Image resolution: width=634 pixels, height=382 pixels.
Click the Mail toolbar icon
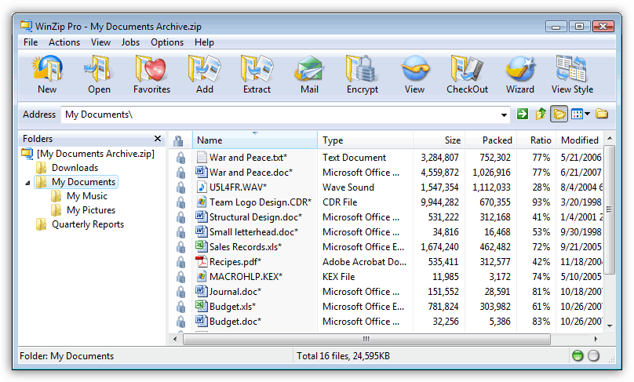(x=309, y=69)
